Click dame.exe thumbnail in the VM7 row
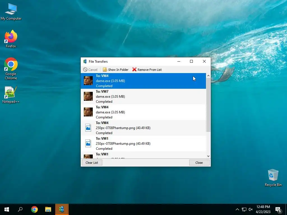This screenshot has width=287, height=215. (88, 96)
